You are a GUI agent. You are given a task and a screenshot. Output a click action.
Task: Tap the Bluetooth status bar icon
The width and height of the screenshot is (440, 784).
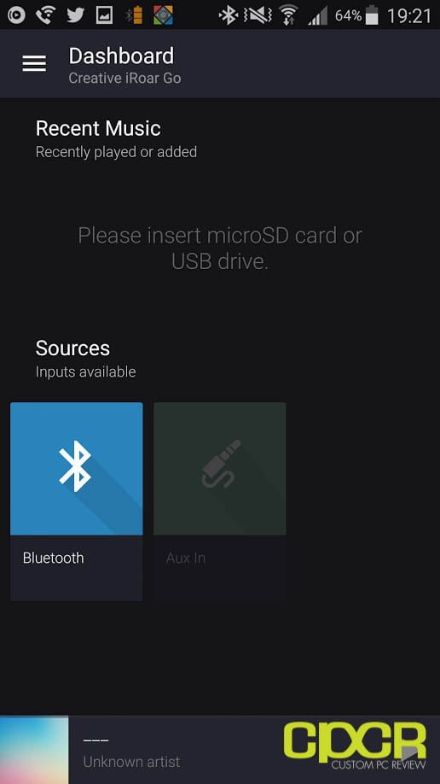click(229, 15)
